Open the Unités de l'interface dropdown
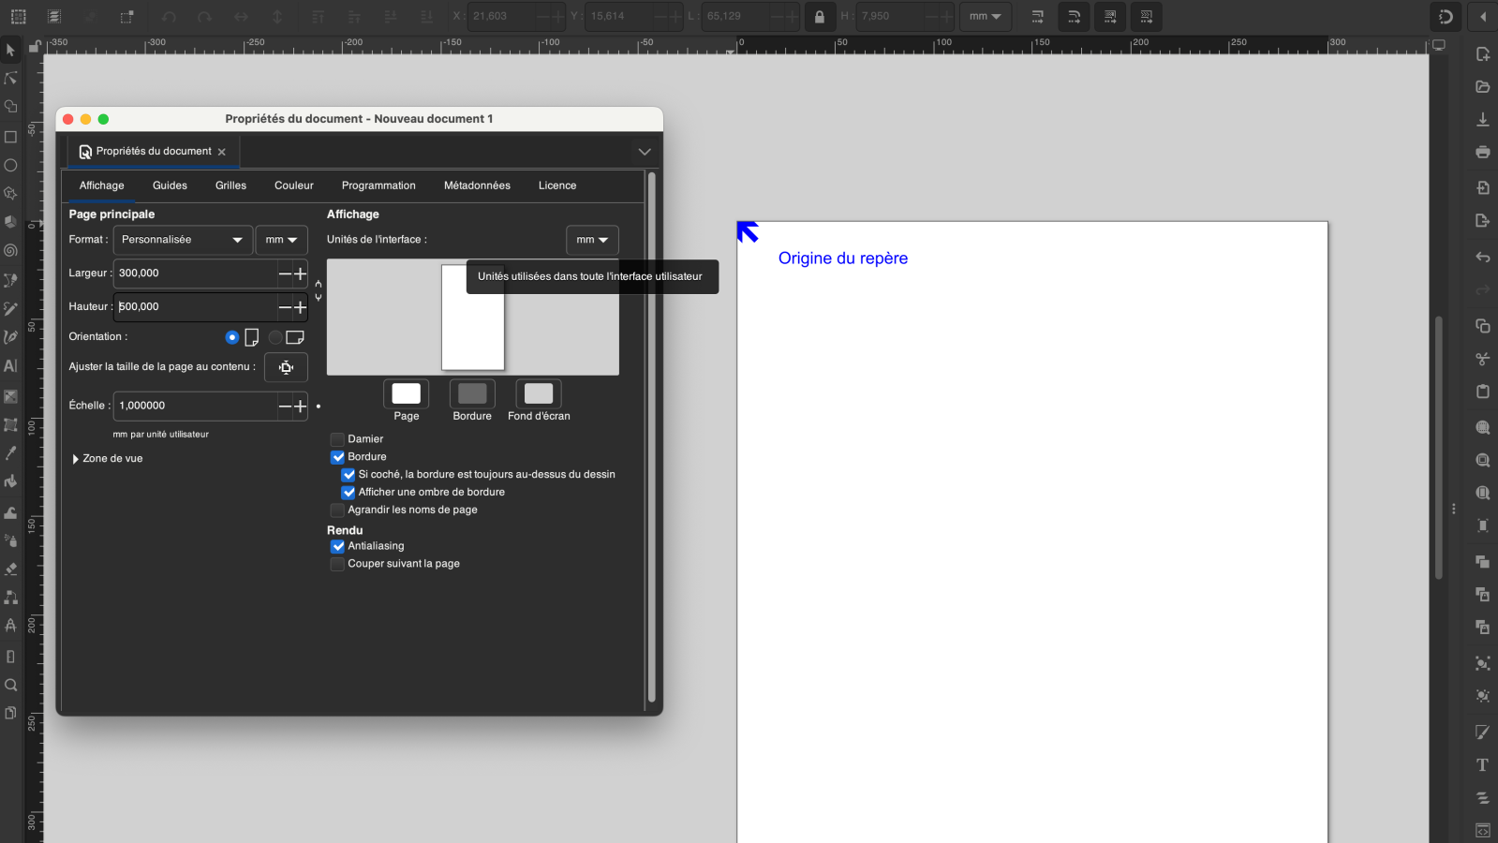The image size is (1498, 843). coord(592,240)
